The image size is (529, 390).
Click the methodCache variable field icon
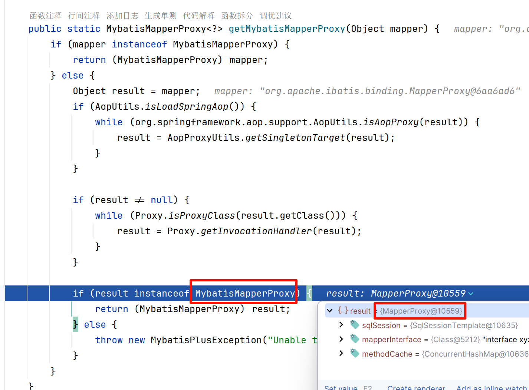[x=354, y=354]
